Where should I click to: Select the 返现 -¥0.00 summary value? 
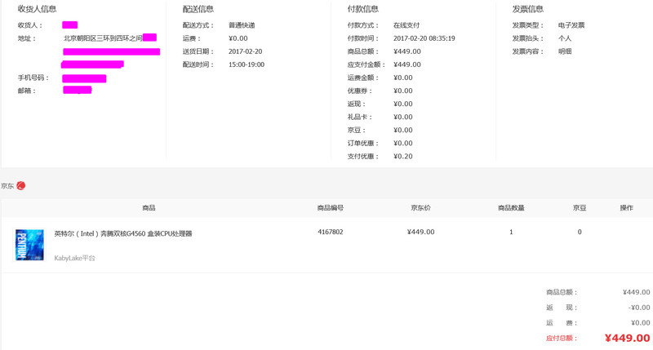[x=639, y=308]
